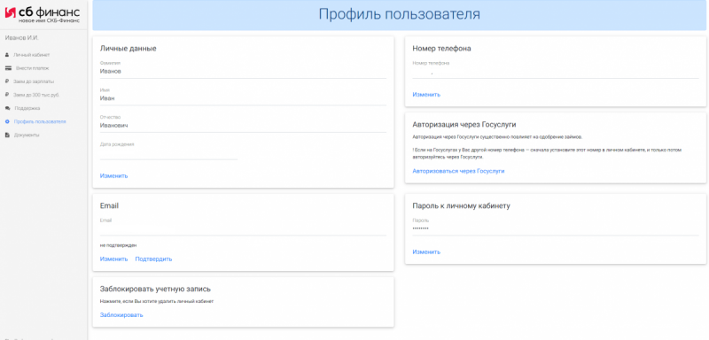Click Подтвердить to confirm email

click(x=153, y=259)
